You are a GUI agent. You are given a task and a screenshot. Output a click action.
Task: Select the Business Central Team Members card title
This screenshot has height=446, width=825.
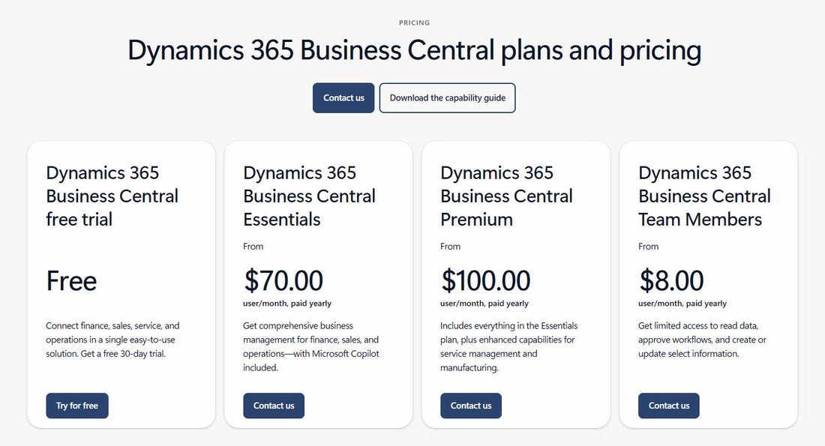pyautogui.click(x=704, y=196)
